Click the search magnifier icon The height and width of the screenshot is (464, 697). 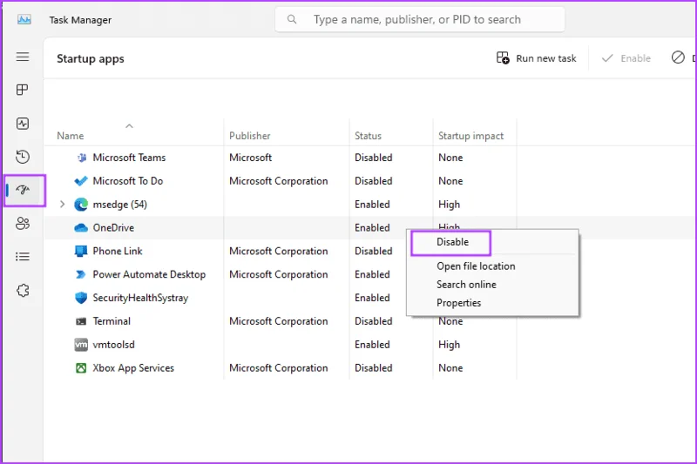(x=292, y=19)
